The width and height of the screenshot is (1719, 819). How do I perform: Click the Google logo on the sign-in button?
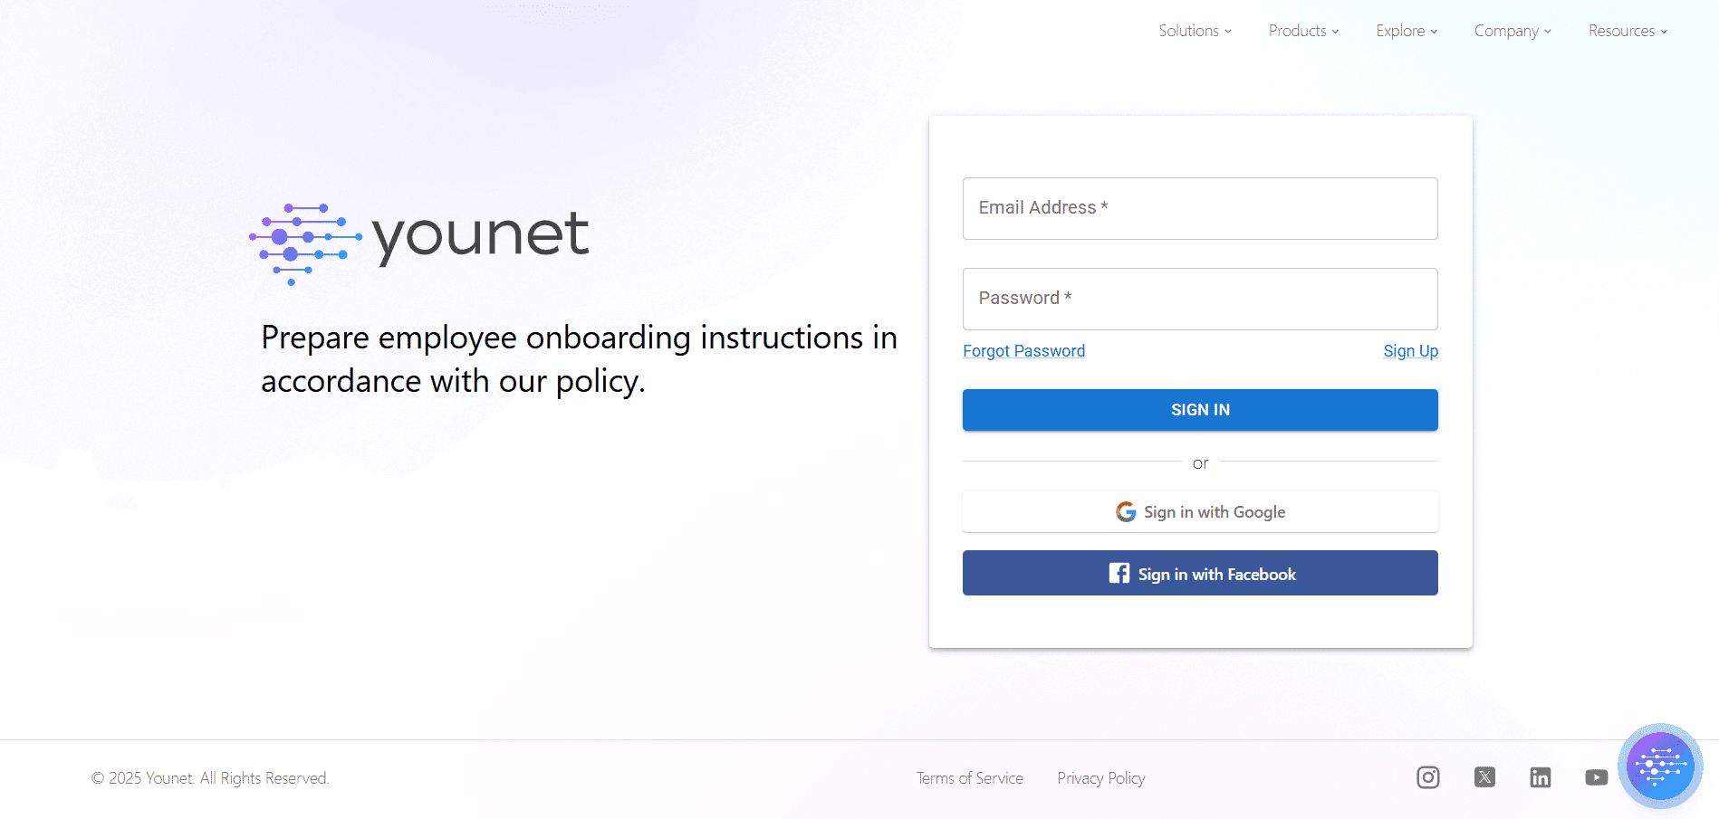click(x=1124, y=511)
